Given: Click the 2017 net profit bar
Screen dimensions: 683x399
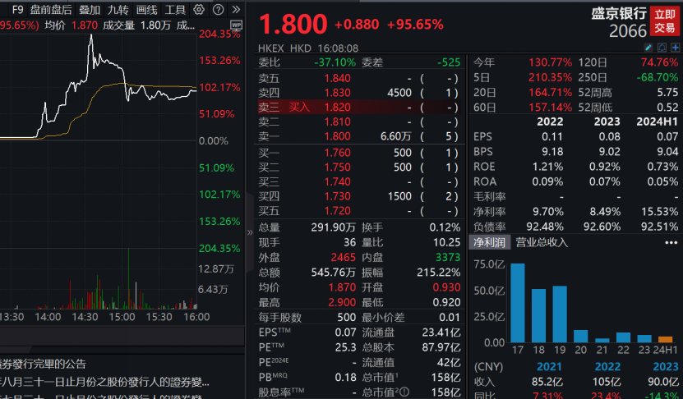Looking at the screenshot, I should (518, 303).
